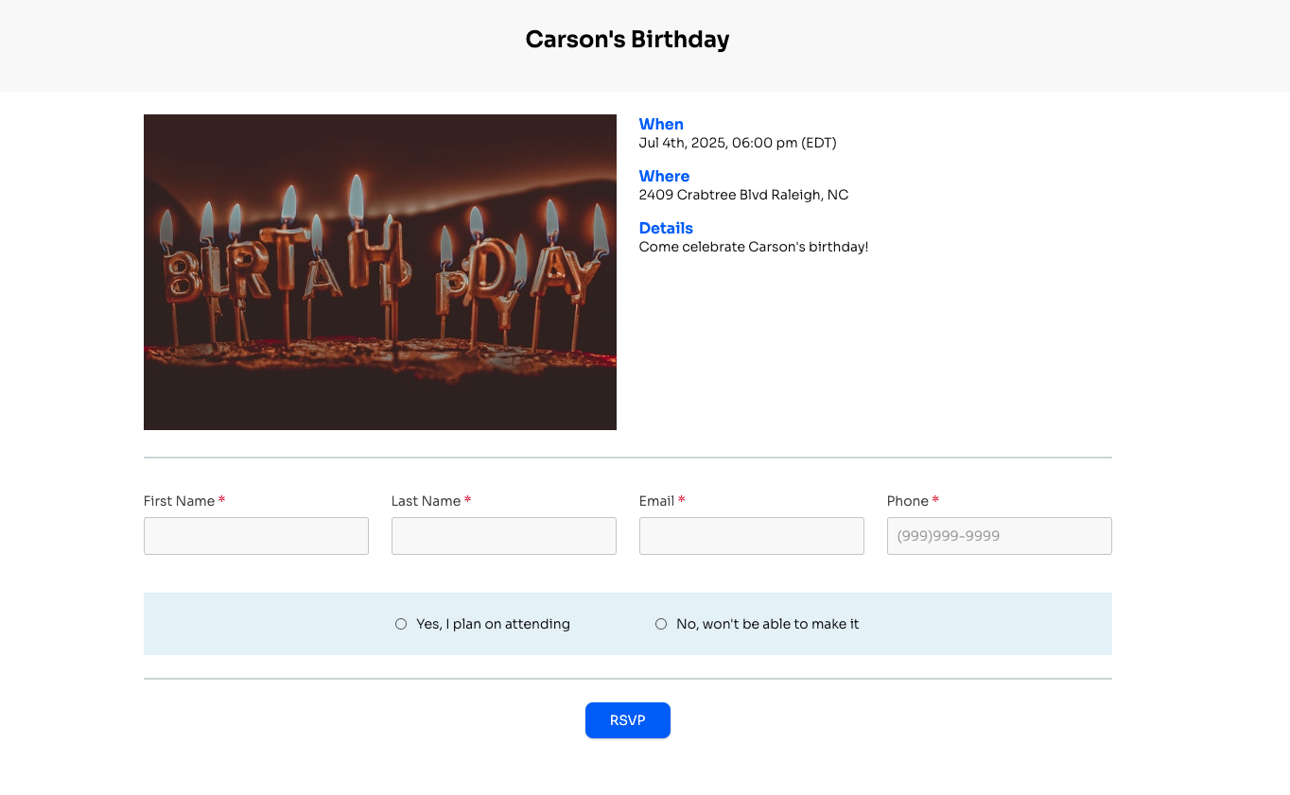Click the Phone number input field
This screenshot has width=1290, height=795.
tap(1000, 536)
